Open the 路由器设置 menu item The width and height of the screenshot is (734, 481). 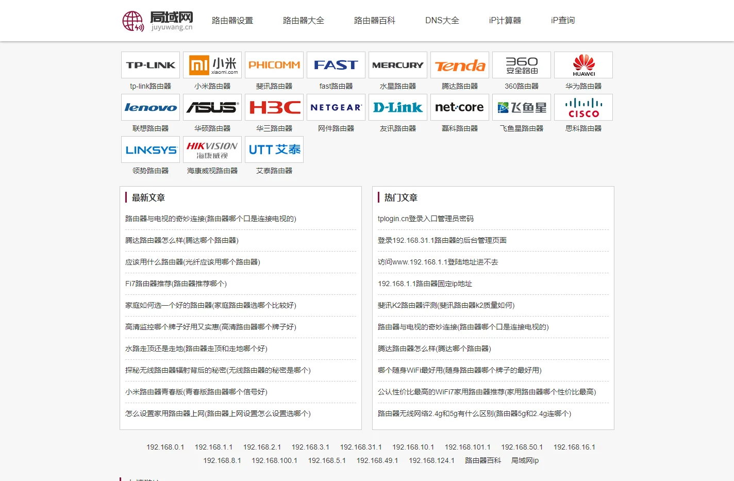(232, 21)
